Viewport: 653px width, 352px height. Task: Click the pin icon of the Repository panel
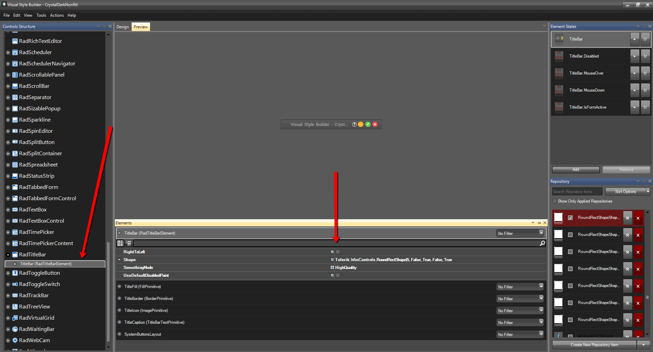click(644, 181)
